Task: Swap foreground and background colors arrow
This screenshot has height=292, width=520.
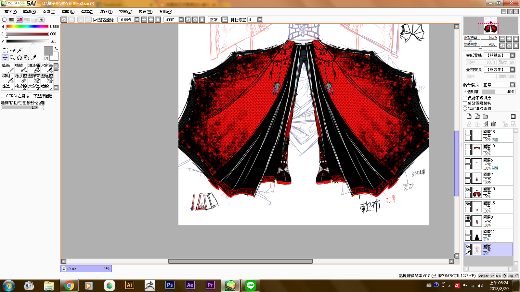Action: (x=56, y=49)
